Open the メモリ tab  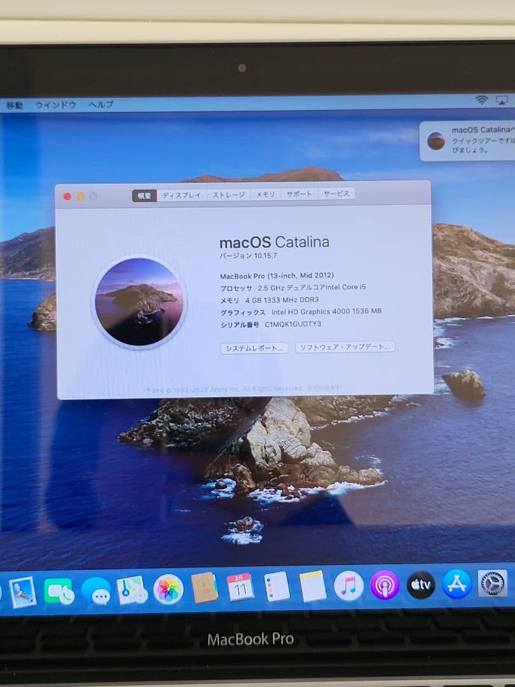click(x=265, y=195)
